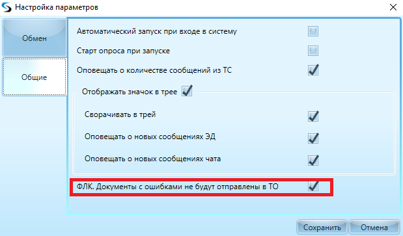Click the Сохранить button
Screen dimensions: 403x236
coord(322,228)
